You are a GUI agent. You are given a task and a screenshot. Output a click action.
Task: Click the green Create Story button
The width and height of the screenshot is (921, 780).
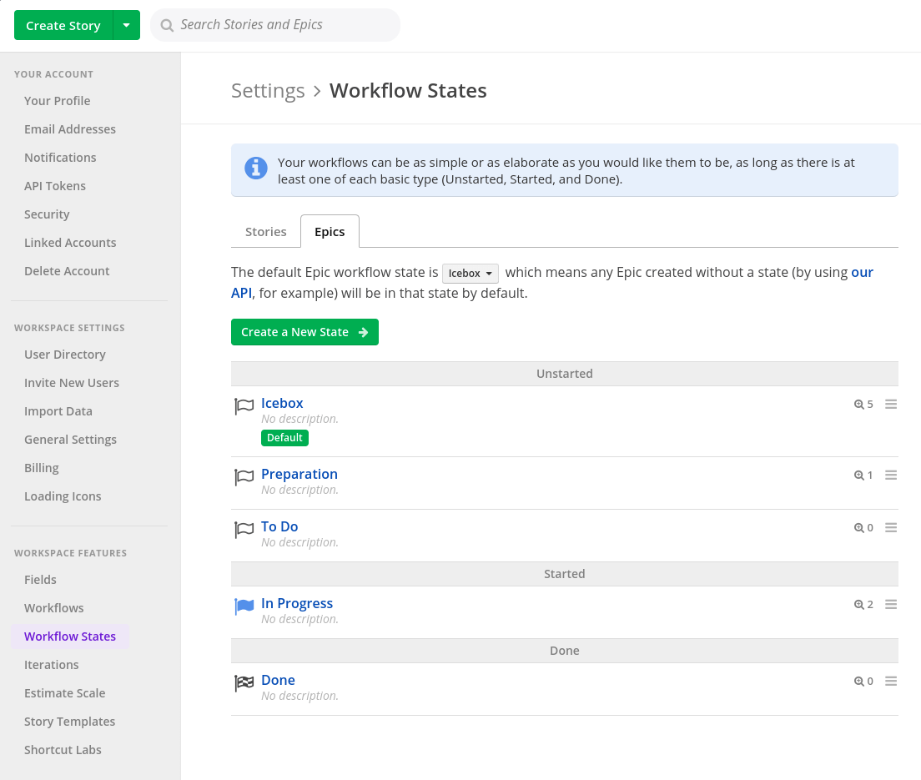(63, 25)
